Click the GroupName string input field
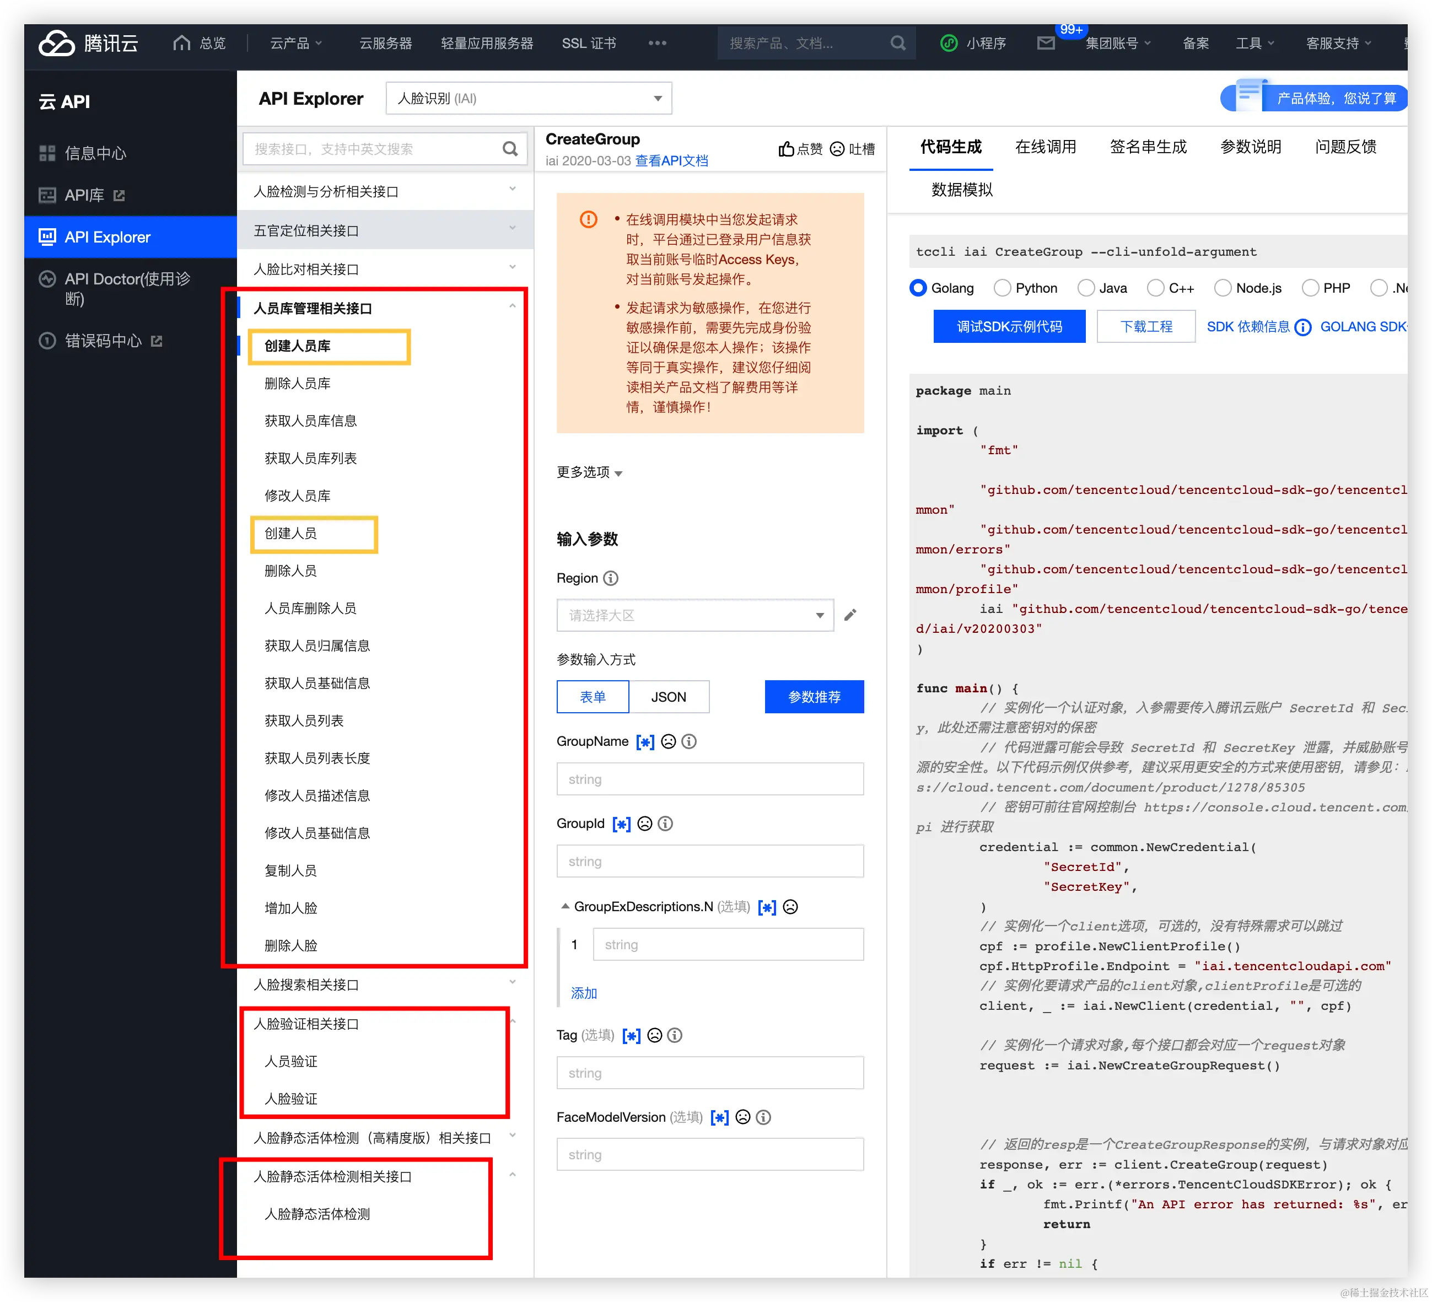The image size is (1432, 1302). click(x=709, y=779)
